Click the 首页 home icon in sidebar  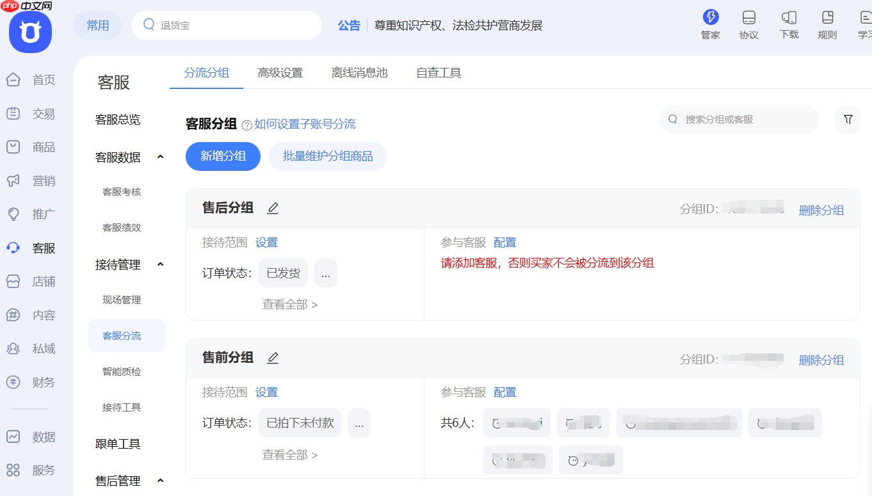pyautogui.click(x=13, y=80)
